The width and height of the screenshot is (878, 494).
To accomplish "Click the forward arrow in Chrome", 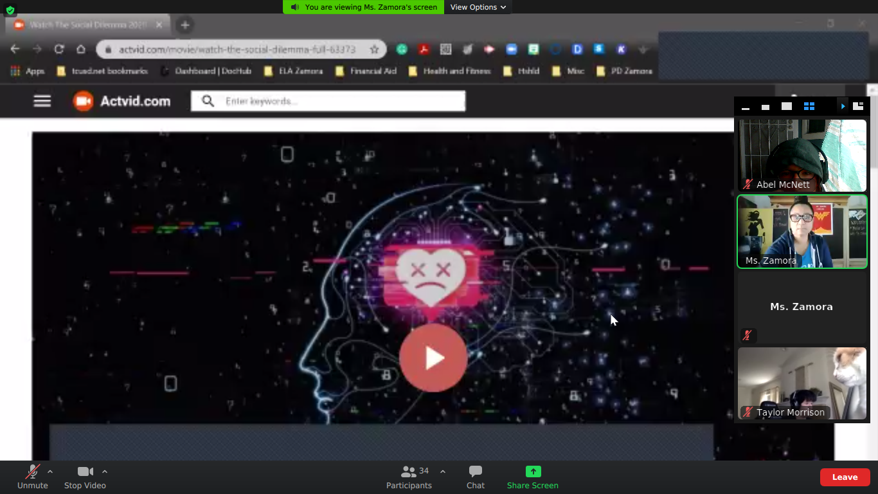I will [x=37, y=49].
